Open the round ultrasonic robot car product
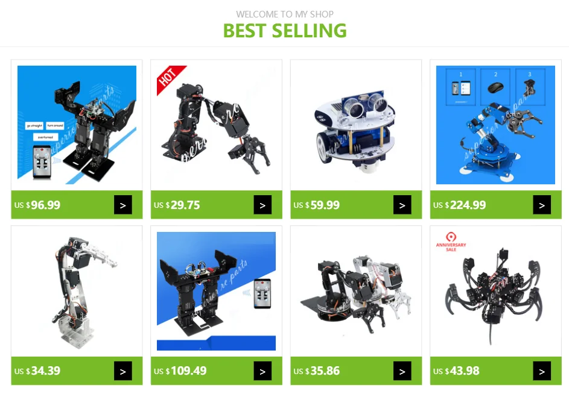Image resolution: width=569 pixels, height=412 pixels. coord(356,125)
